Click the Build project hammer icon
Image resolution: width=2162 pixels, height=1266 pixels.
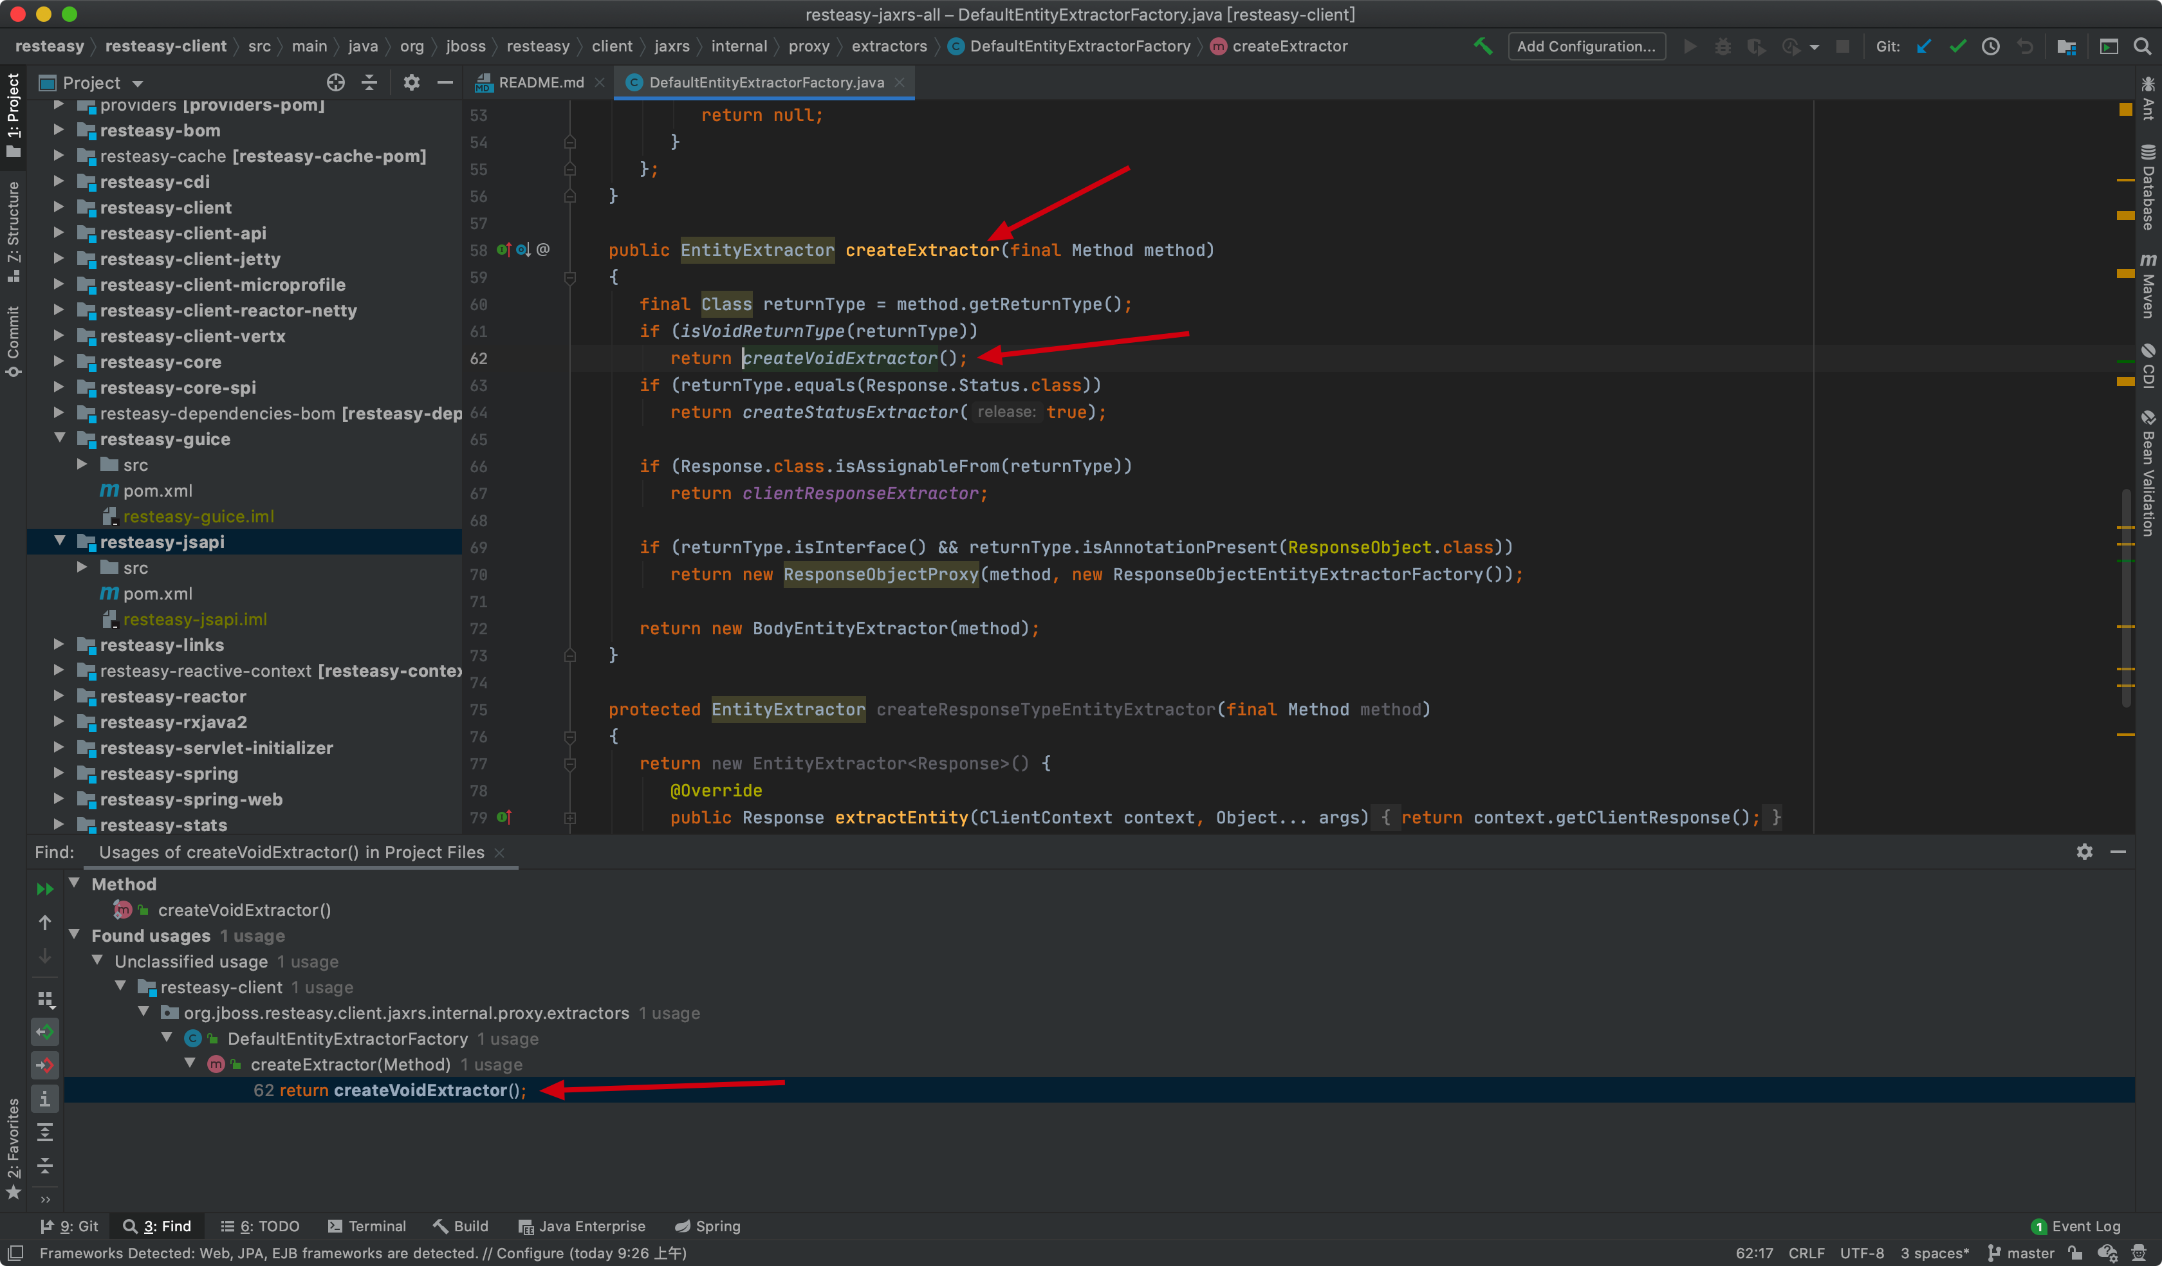click(x=1483, y=46)
